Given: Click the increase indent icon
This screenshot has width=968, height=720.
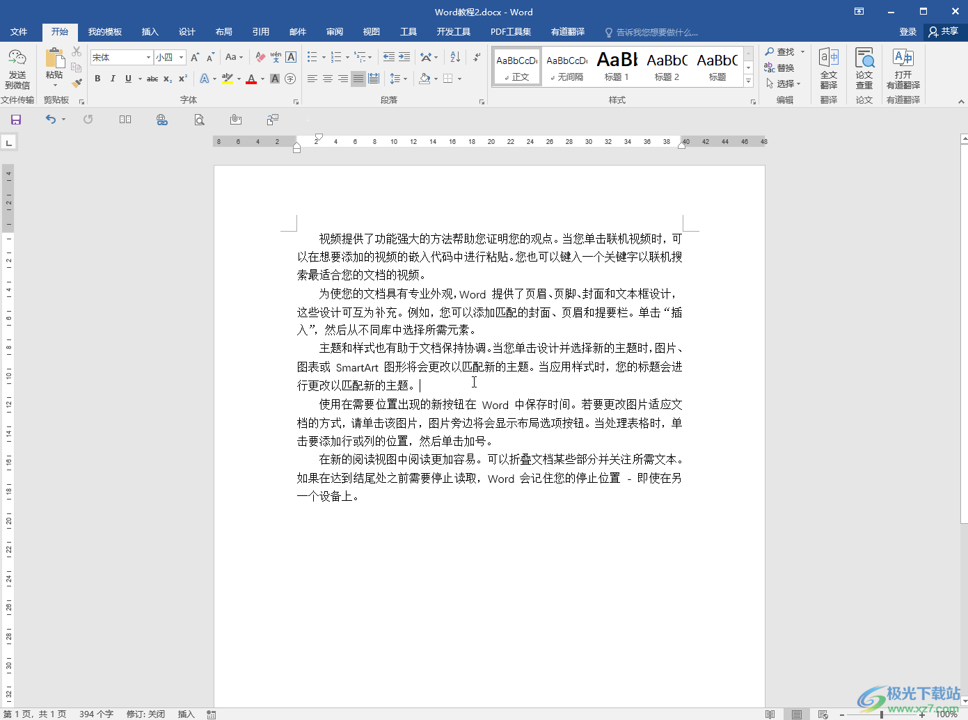Looking at the screenshot, I should (404, 57).
